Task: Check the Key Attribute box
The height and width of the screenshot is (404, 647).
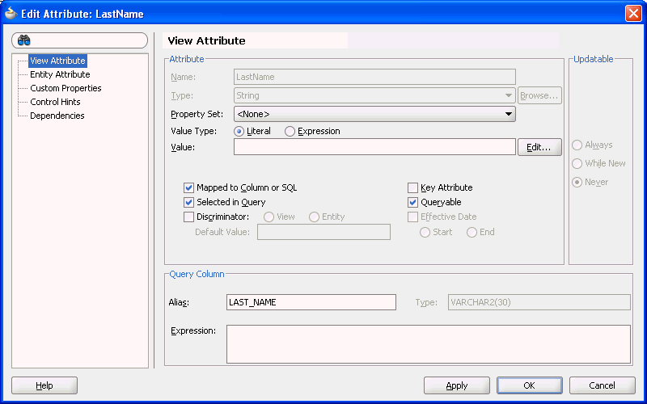Action: click(x=412, y=188)
